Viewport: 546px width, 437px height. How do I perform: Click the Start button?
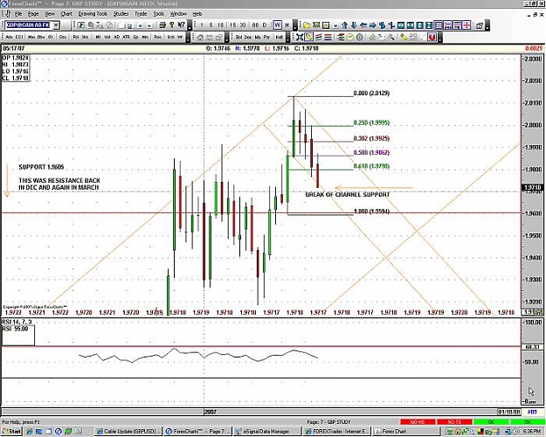click(x=12, y=432)
